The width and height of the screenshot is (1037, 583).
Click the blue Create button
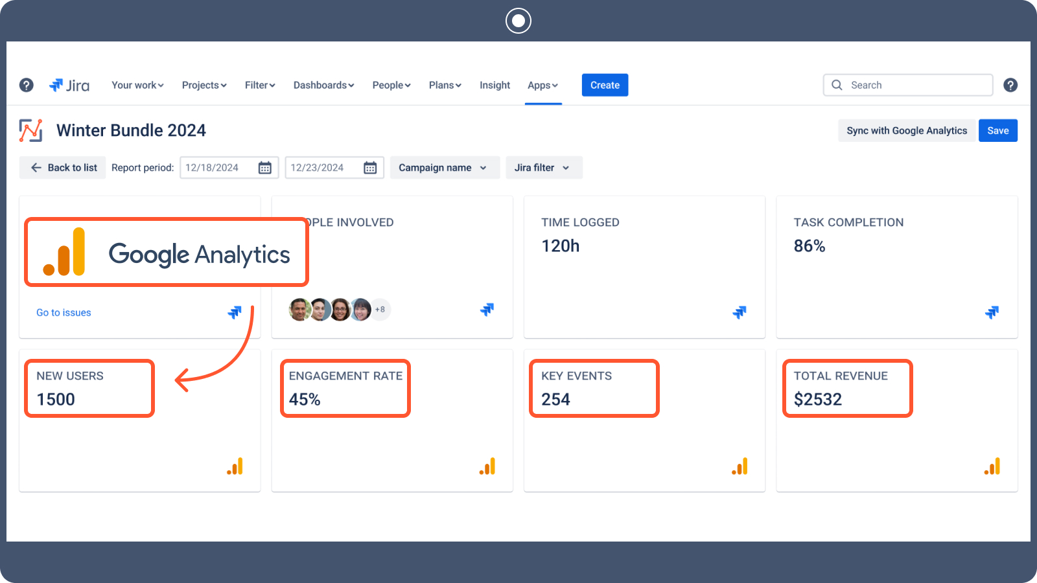point(605,85)
